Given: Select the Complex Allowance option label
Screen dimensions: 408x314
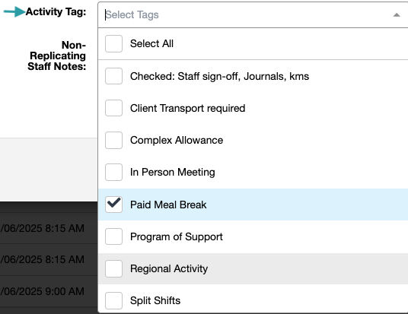Looking at the screenshot, I should click(177, 140).
